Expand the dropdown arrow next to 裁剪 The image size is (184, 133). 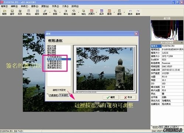click(60, 12)
